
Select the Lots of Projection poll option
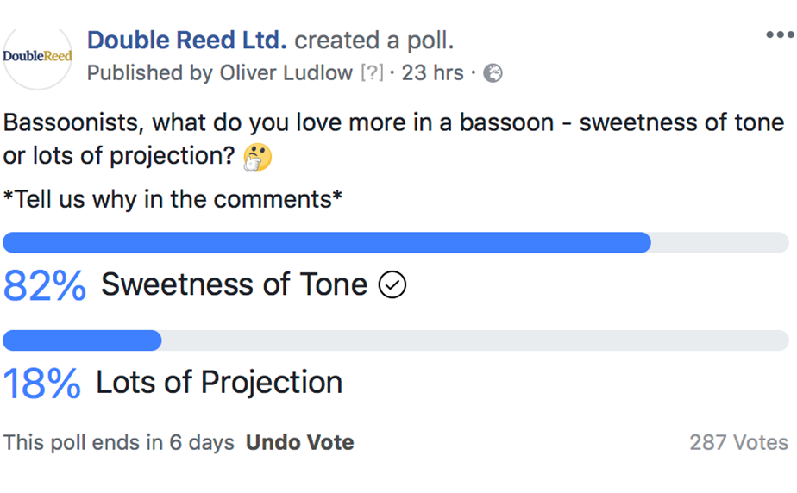click(219, 382)
